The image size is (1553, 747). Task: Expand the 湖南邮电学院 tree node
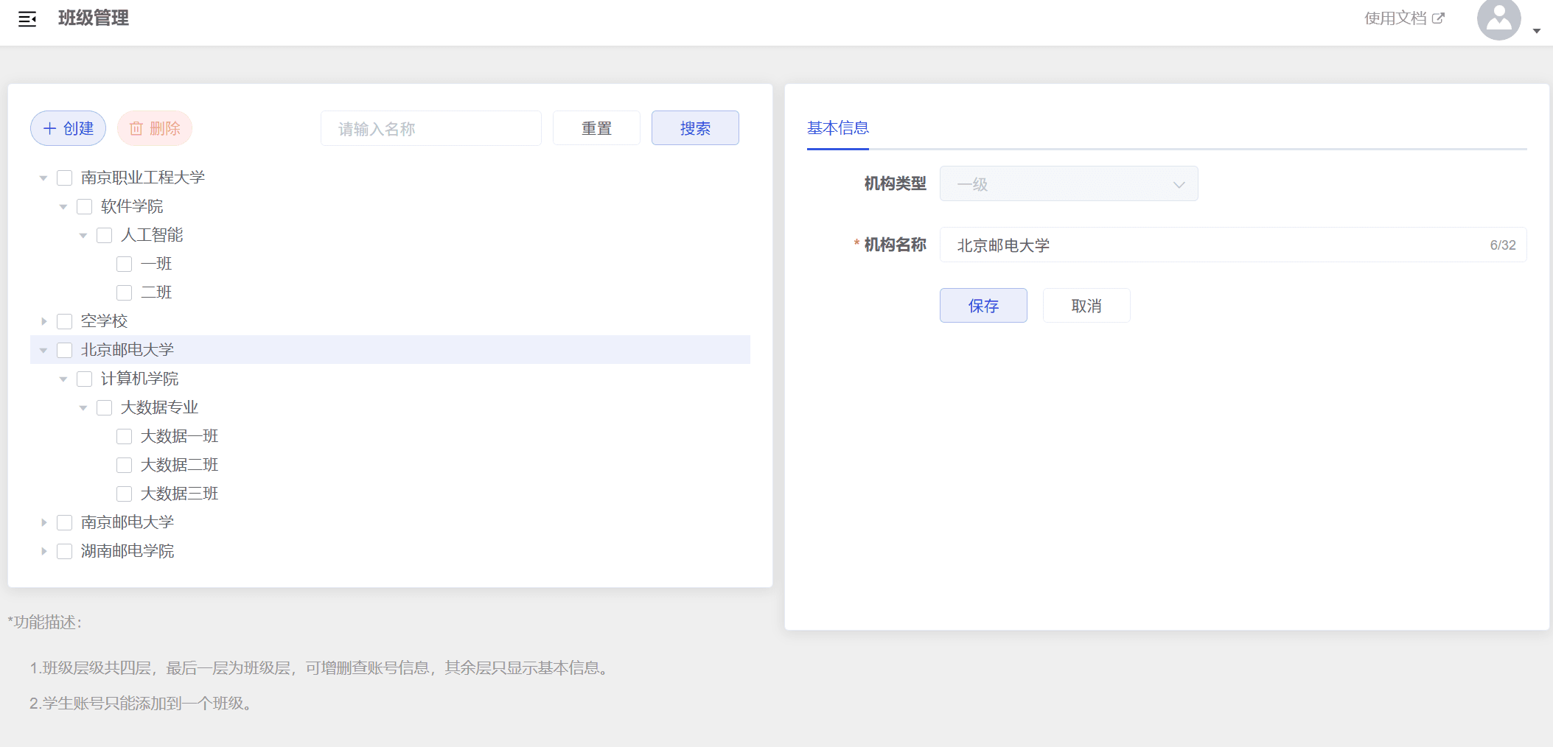[x=44, y=551]
